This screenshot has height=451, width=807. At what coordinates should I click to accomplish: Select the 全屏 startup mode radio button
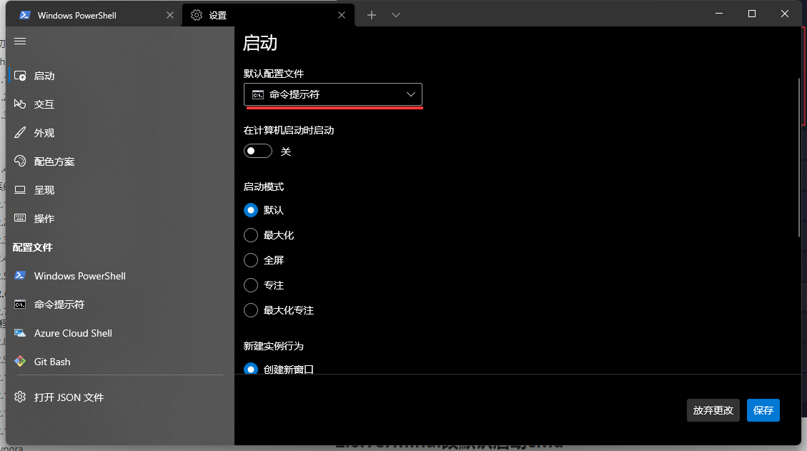(x=251, y=259)
